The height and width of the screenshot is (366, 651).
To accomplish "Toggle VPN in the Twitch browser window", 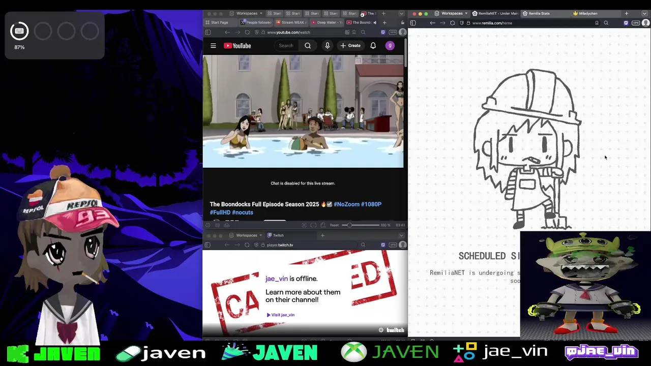I will pos(393,245).
